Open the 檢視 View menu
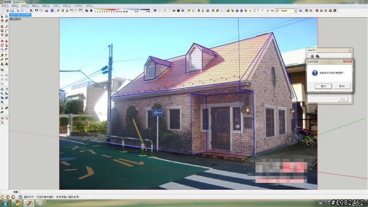This screenshot has height=207, width=368. 25,6
